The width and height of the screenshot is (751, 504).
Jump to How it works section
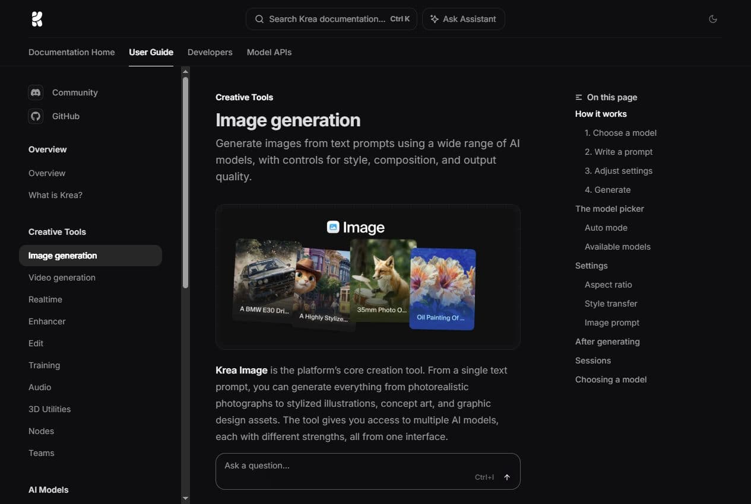[x=601, y=114]
